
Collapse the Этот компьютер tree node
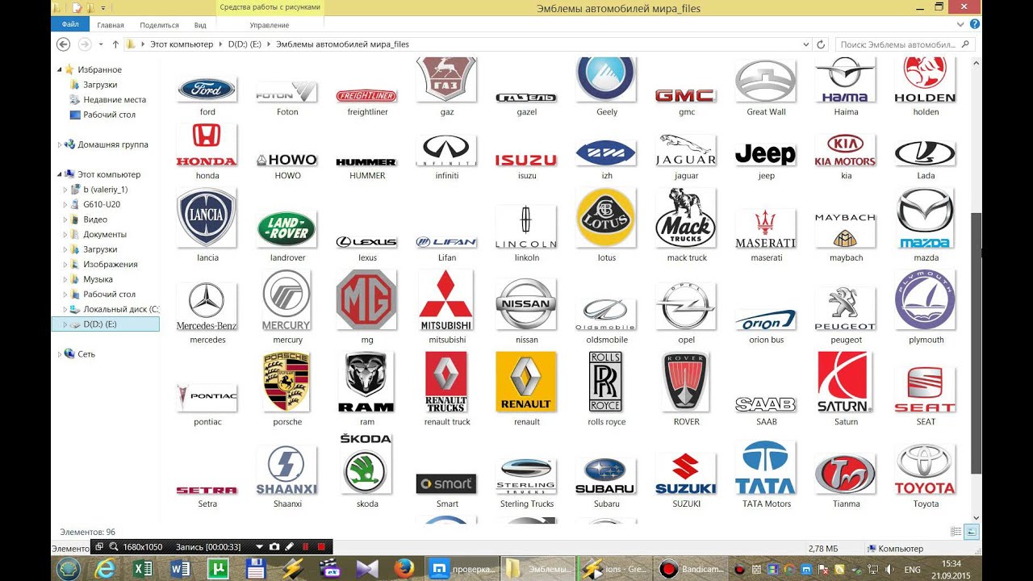[59, 174]
